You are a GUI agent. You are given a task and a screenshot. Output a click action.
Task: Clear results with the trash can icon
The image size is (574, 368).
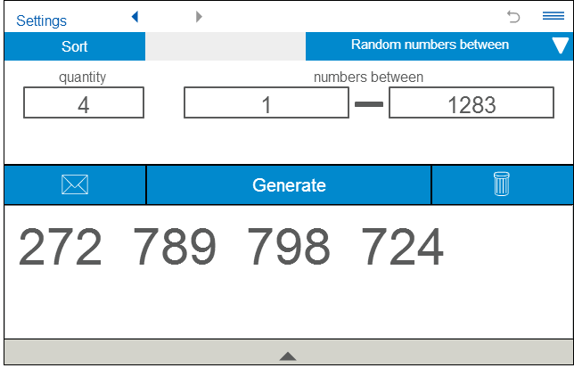(x=502, y=184)
